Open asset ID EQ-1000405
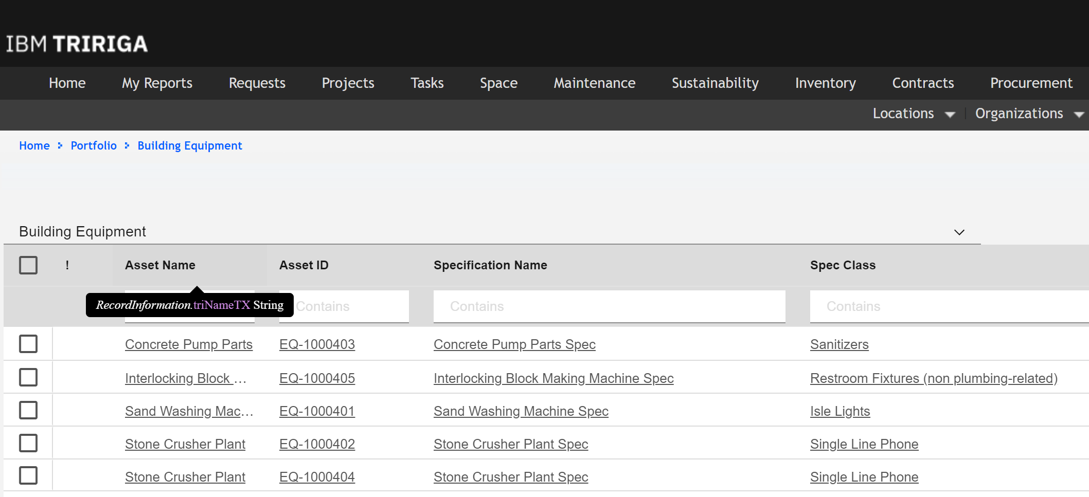The width and height of the screenshot is (1089, 497). (x=317, y=378)
